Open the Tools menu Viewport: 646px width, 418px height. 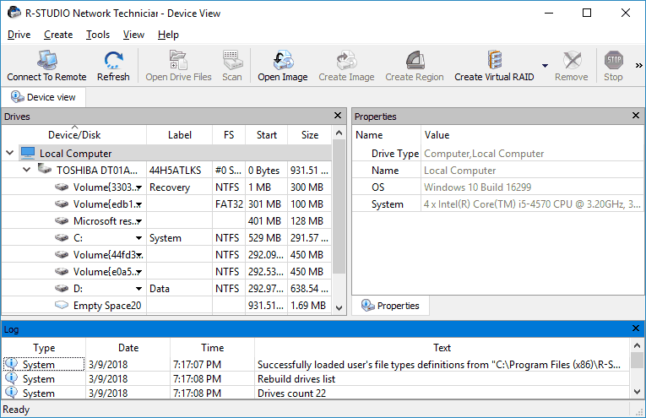point(98,35)
